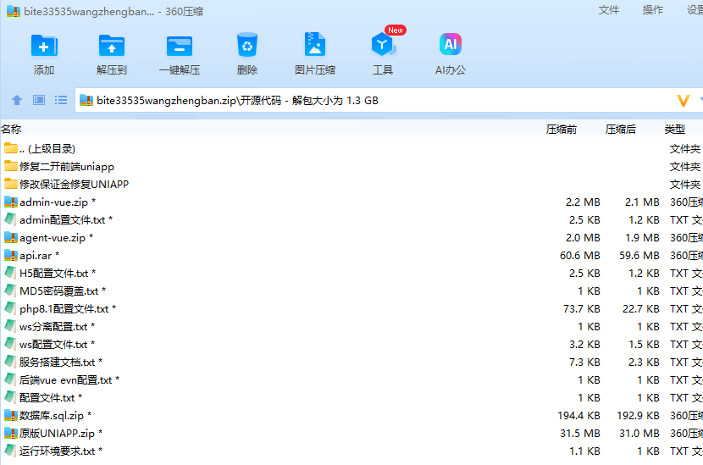This screenshot has height=465, width=703.
Task: Click the 73.7 KB size of php8.1配置文件.txt
Action: point(582,309)
